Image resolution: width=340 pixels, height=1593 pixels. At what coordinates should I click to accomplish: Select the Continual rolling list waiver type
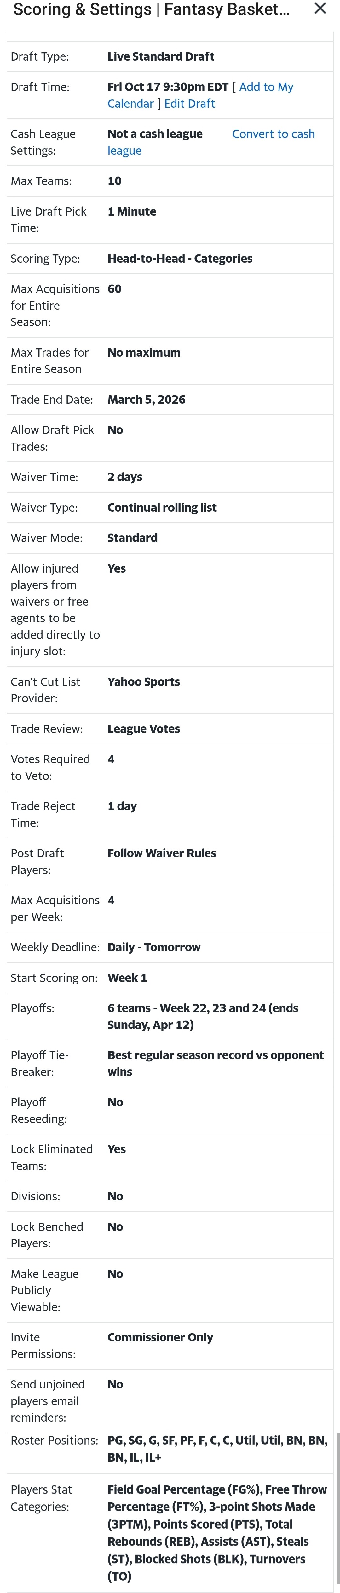(162, 508)
